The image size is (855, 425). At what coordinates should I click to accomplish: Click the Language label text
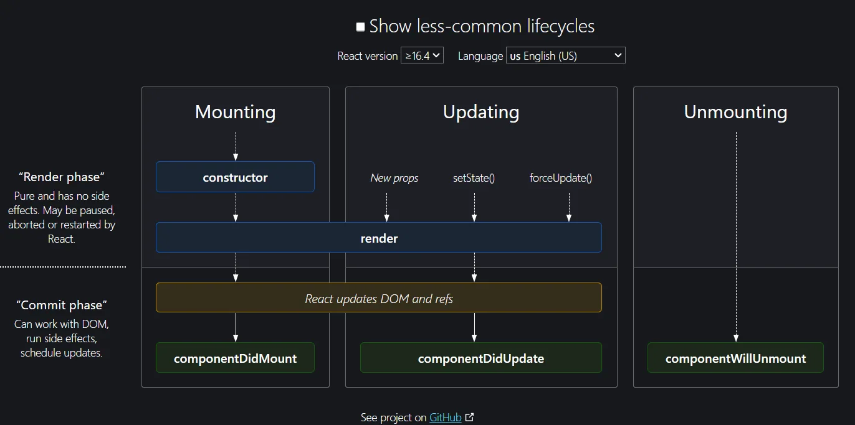[x=480, y=56]
